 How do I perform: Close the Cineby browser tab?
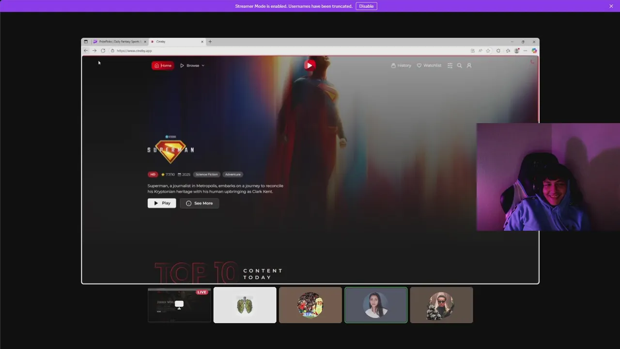click(x=202, y=42)
